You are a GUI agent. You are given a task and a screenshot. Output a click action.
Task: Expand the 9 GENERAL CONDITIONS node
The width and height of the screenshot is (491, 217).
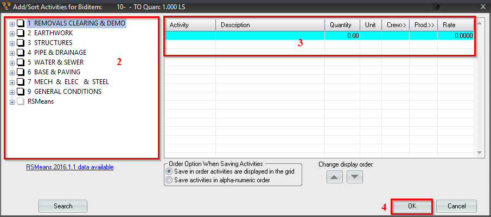pyautogui.click(x=12, y=92)
